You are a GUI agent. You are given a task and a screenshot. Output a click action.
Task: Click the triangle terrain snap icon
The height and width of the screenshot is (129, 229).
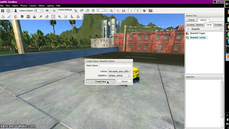pyautogui.click(x=87, y=10)
